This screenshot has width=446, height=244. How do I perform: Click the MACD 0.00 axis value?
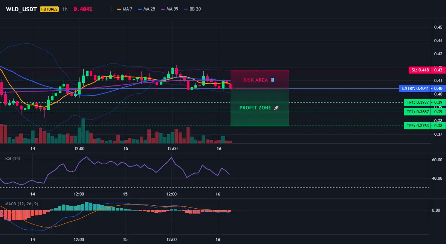(x=436, y=210)
